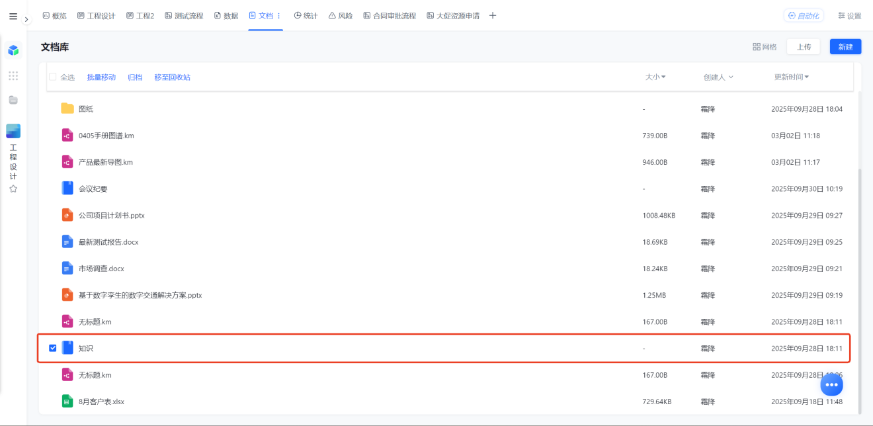Open options menu for 文档 tab

pos(278,16)
